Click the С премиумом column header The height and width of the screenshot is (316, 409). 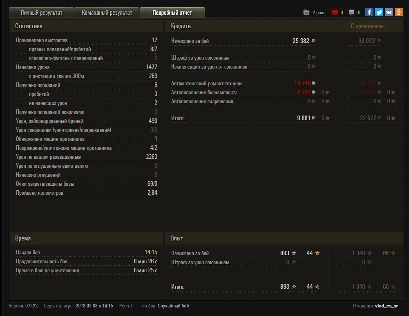(x=367, y=26)
